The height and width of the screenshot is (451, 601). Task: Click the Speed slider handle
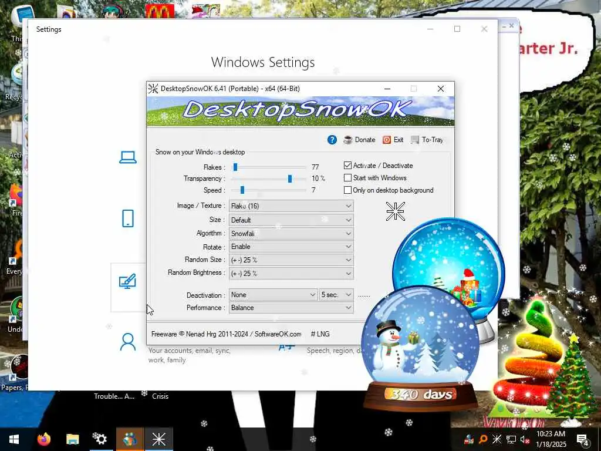(242, 190)
